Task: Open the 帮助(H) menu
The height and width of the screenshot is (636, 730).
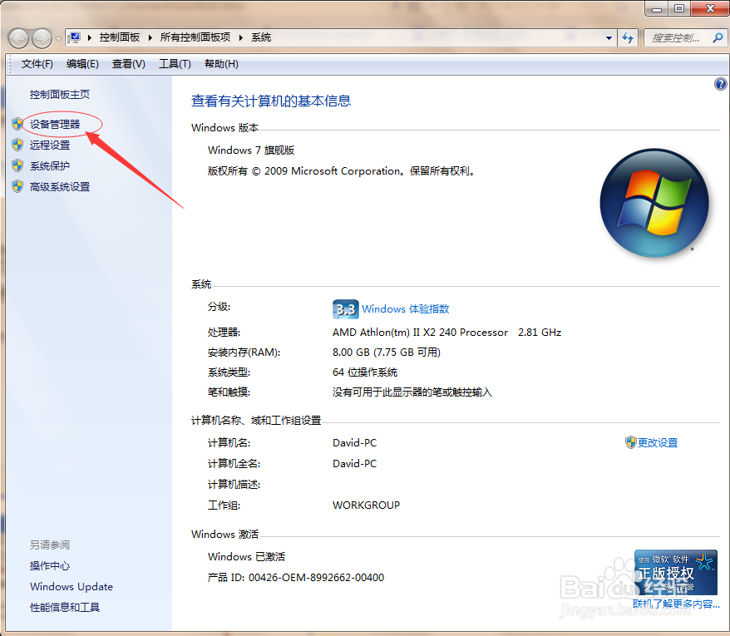Action: click(x=222, y=64)
